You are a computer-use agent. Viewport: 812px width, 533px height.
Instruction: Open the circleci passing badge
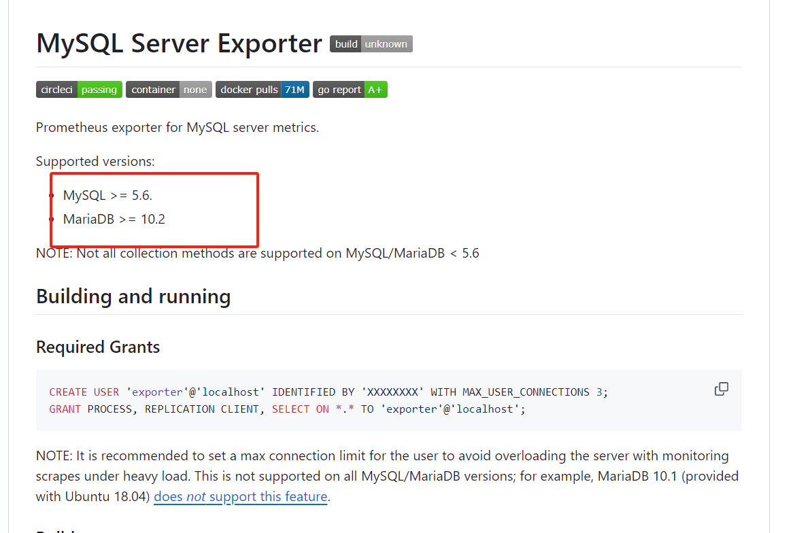coord(79,90)
